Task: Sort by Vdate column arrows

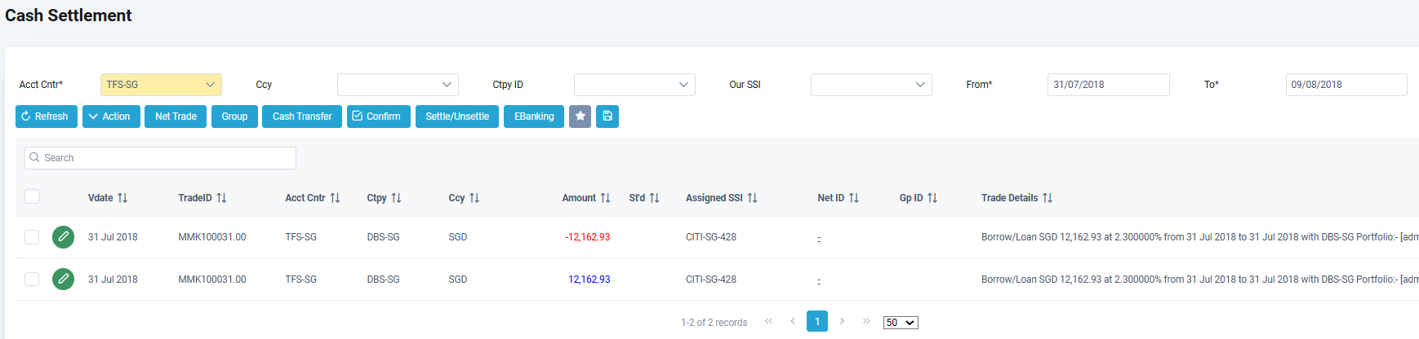Action: pos(122,198)
